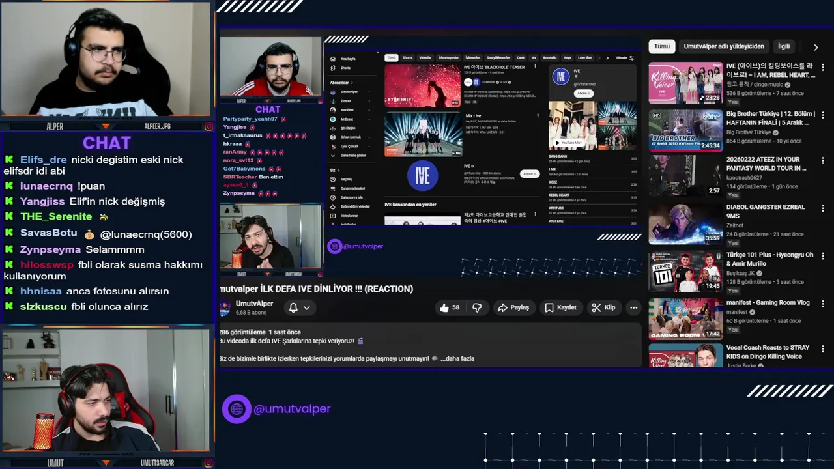Open the IVE BLACKHOLE TEASER red thumbnail
The image size is (834, 469).
422,85
